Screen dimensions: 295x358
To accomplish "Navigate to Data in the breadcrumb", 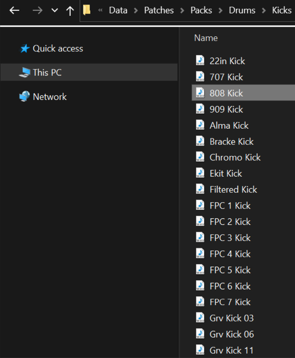I will (118, 11).
